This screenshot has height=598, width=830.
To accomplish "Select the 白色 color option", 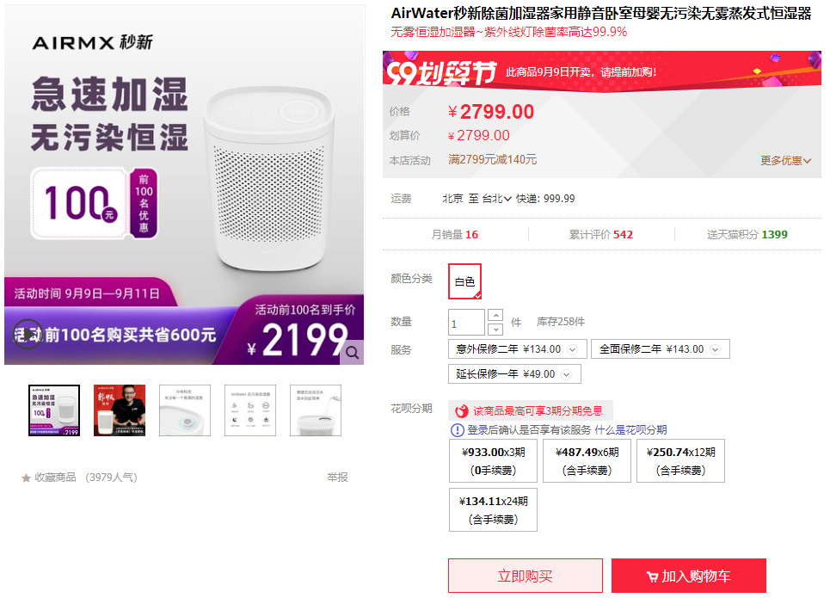I will (464, 280).
